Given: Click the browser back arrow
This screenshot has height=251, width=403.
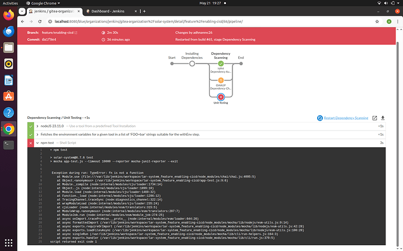Looking at the screenshot, I should [23, 22].
